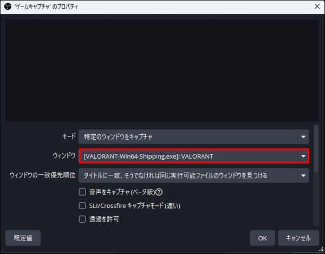Image resolution: width=325 pixels, height=254 pixels.
Task: Click the window resize grip corner
Action: 321,249
